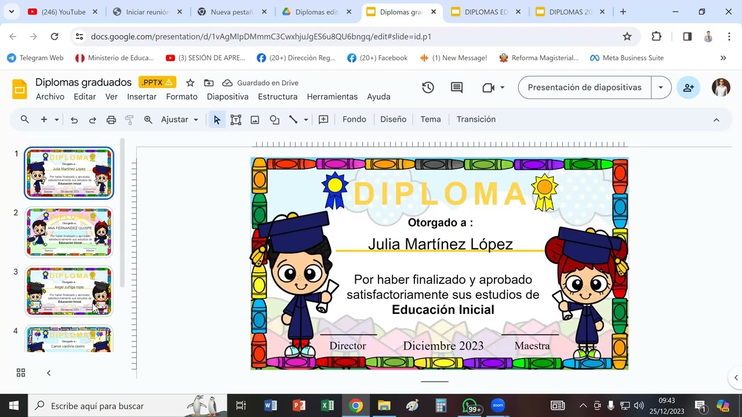Open the Ajustar zoom dropdown
The image size is (742, 417).
coord(180,120)
